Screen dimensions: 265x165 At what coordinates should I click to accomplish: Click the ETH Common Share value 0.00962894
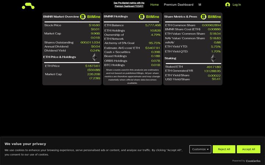click(211, 25)
